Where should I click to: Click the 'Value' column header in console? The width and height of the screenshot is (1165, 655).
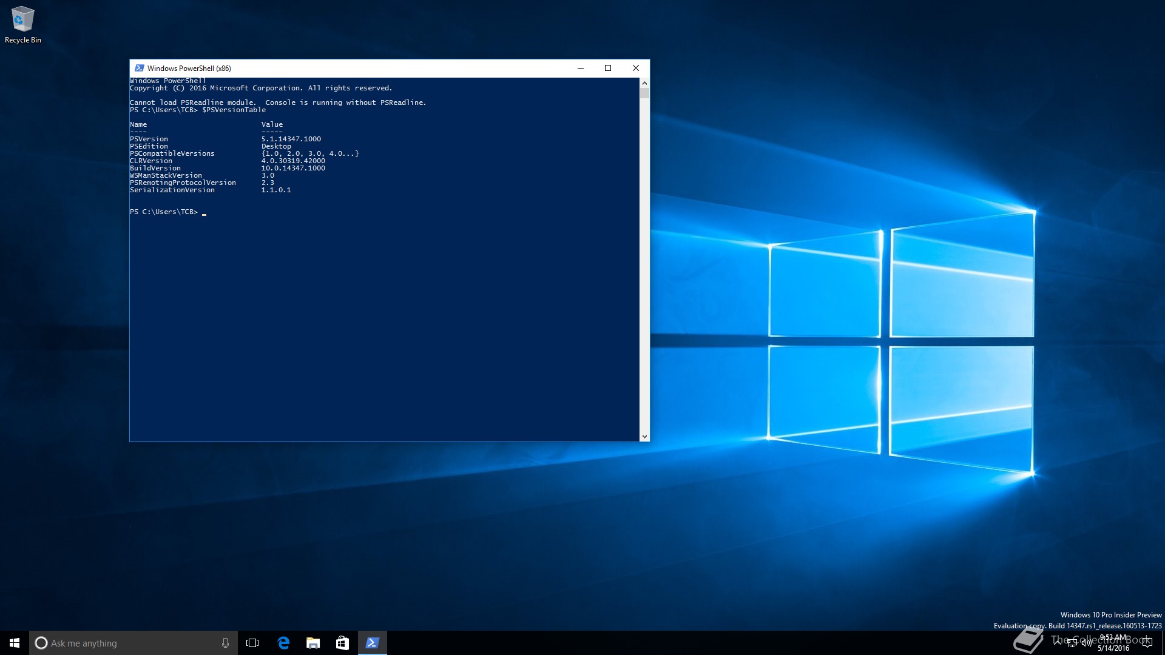point(272,124)
